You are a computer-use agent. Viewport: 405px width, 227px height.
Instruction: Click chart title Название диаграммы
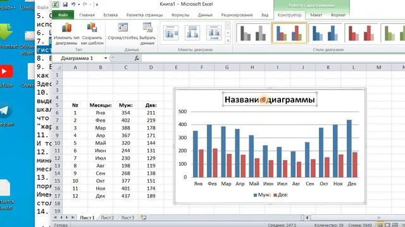click(x=270, y=100)
